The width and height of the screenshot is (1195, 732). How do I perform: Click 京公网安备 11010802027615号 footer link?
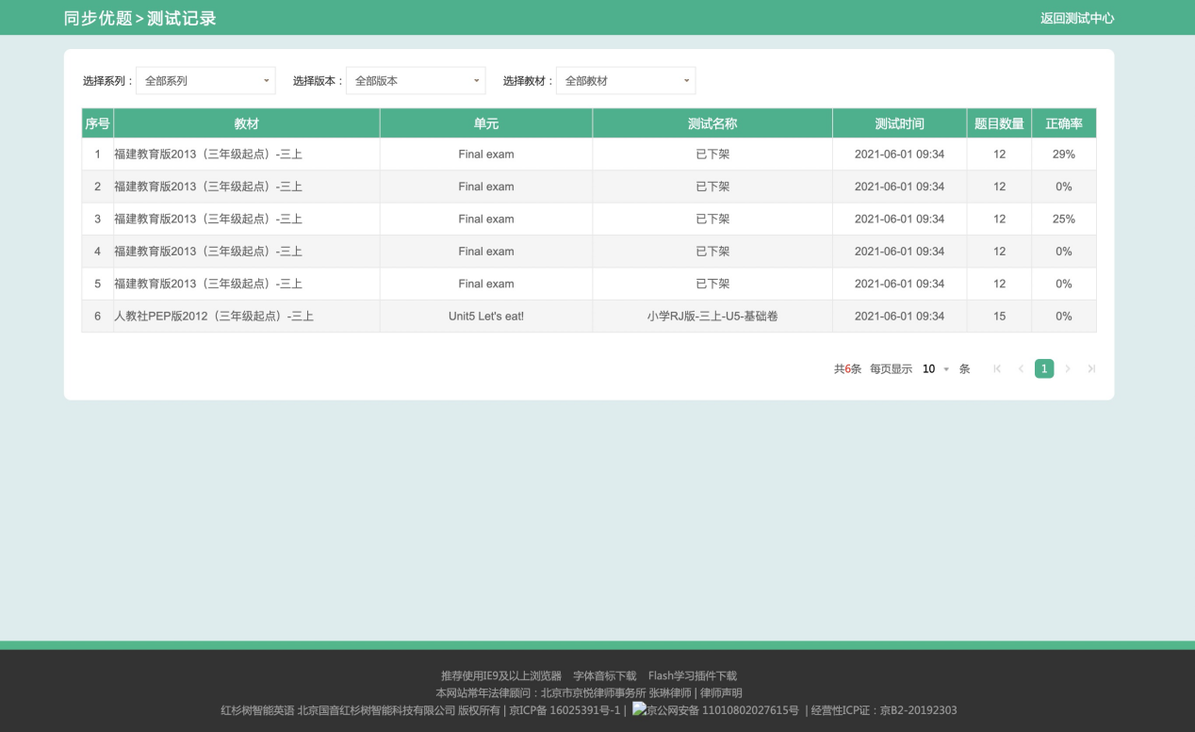point(715,710)
